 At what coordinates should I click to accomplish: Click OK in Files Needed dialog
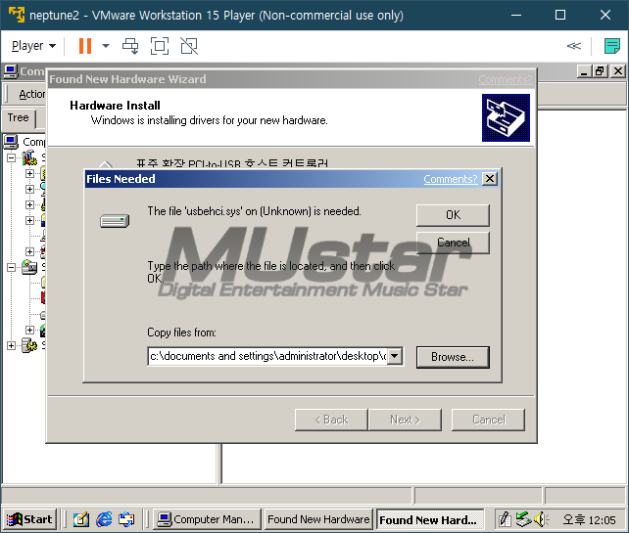tap(453, 215)
